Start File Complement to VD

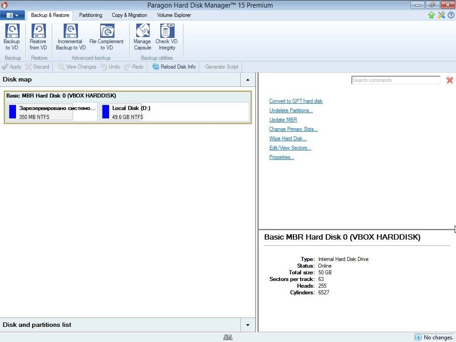pos(106,37)
